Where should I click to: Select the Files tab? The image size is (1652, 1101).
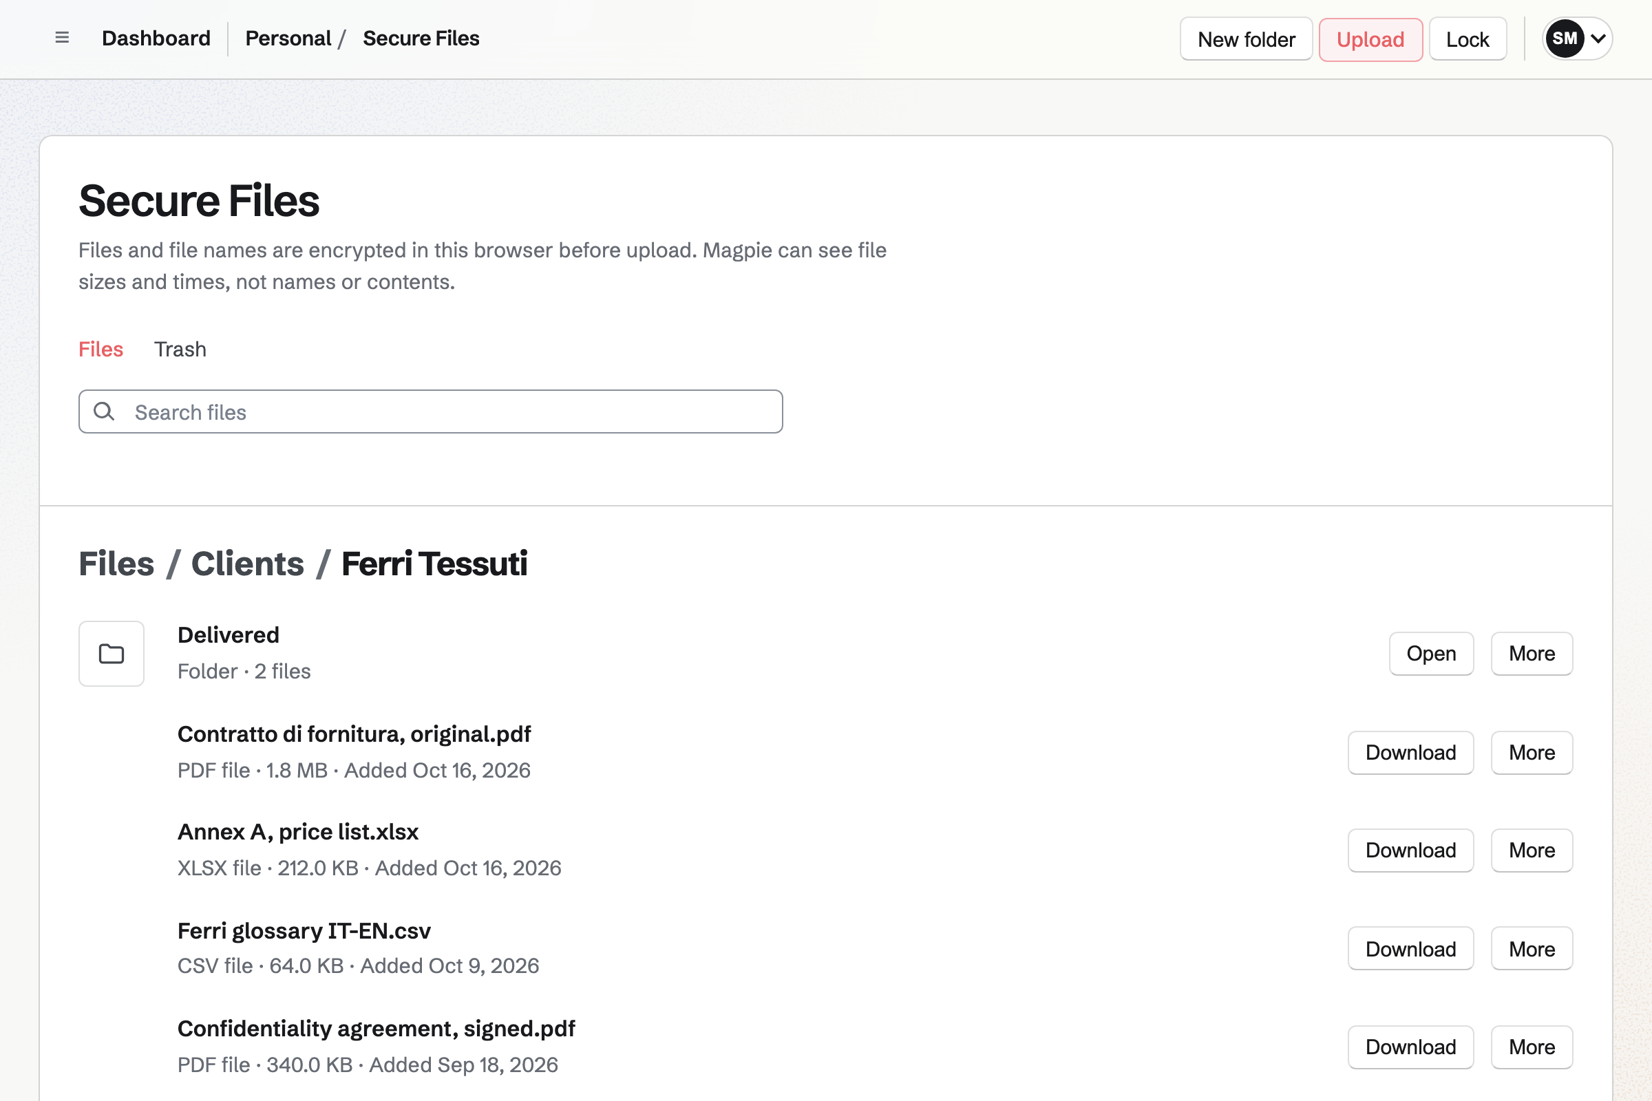tap(100, 349)
